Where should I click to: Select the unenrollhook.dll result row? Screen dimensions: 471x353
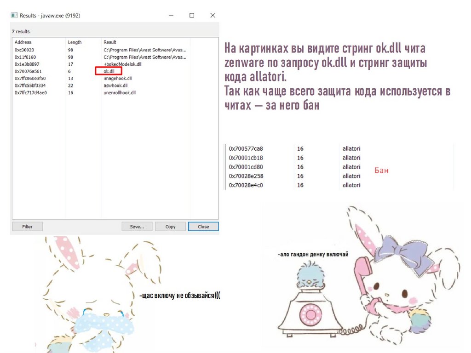(120, 92)
